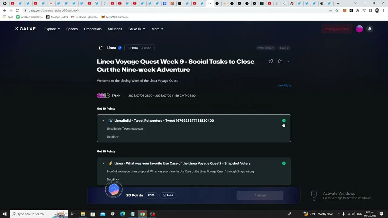
Task: Open the weather widget in taskbar
Action: [x=318, y=214]
